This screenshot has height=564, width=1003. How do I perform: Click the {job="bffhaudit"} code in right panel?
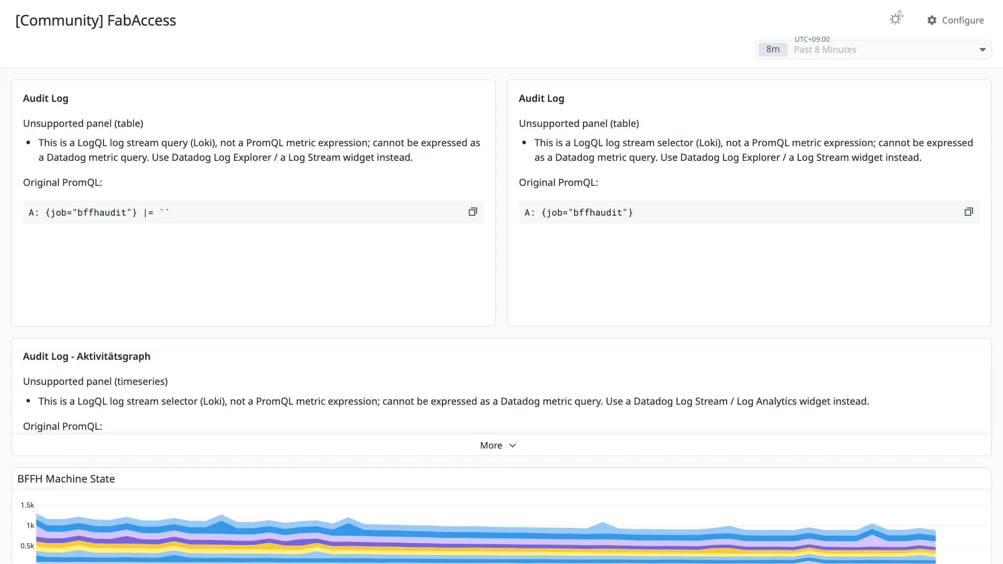(x=587, y=213)
